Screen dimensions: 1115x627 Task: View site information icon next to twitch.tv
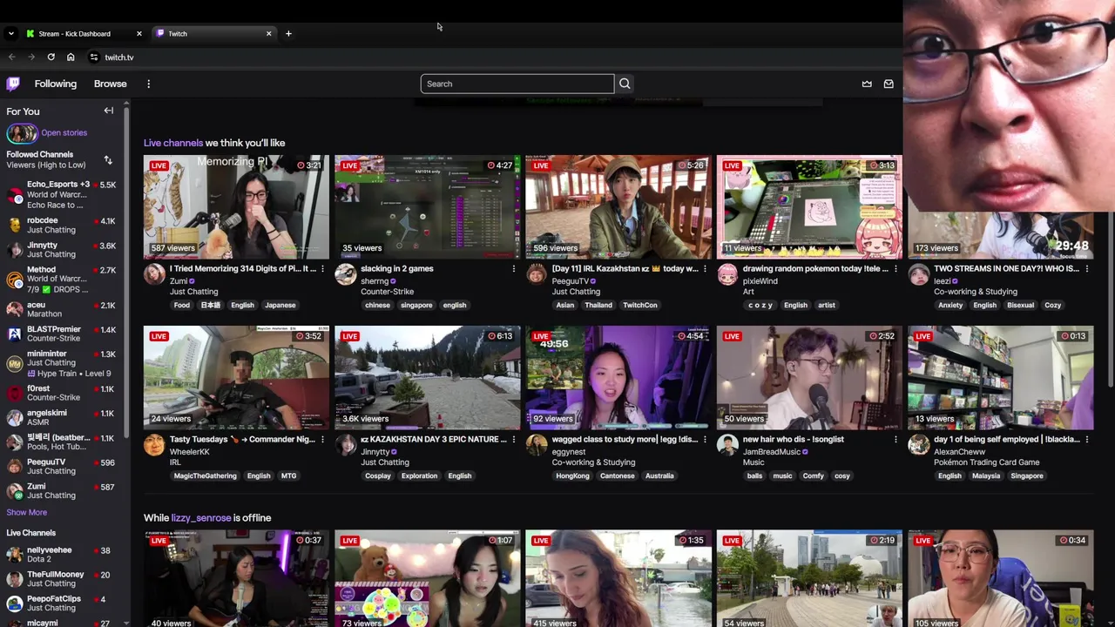pos(94,57)
